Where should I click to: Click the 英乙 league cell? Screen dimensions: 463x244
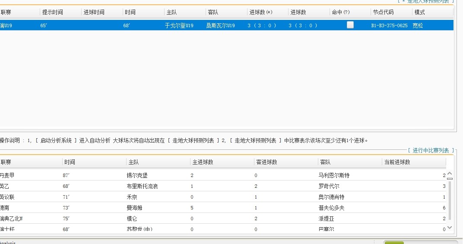(4, 186)
